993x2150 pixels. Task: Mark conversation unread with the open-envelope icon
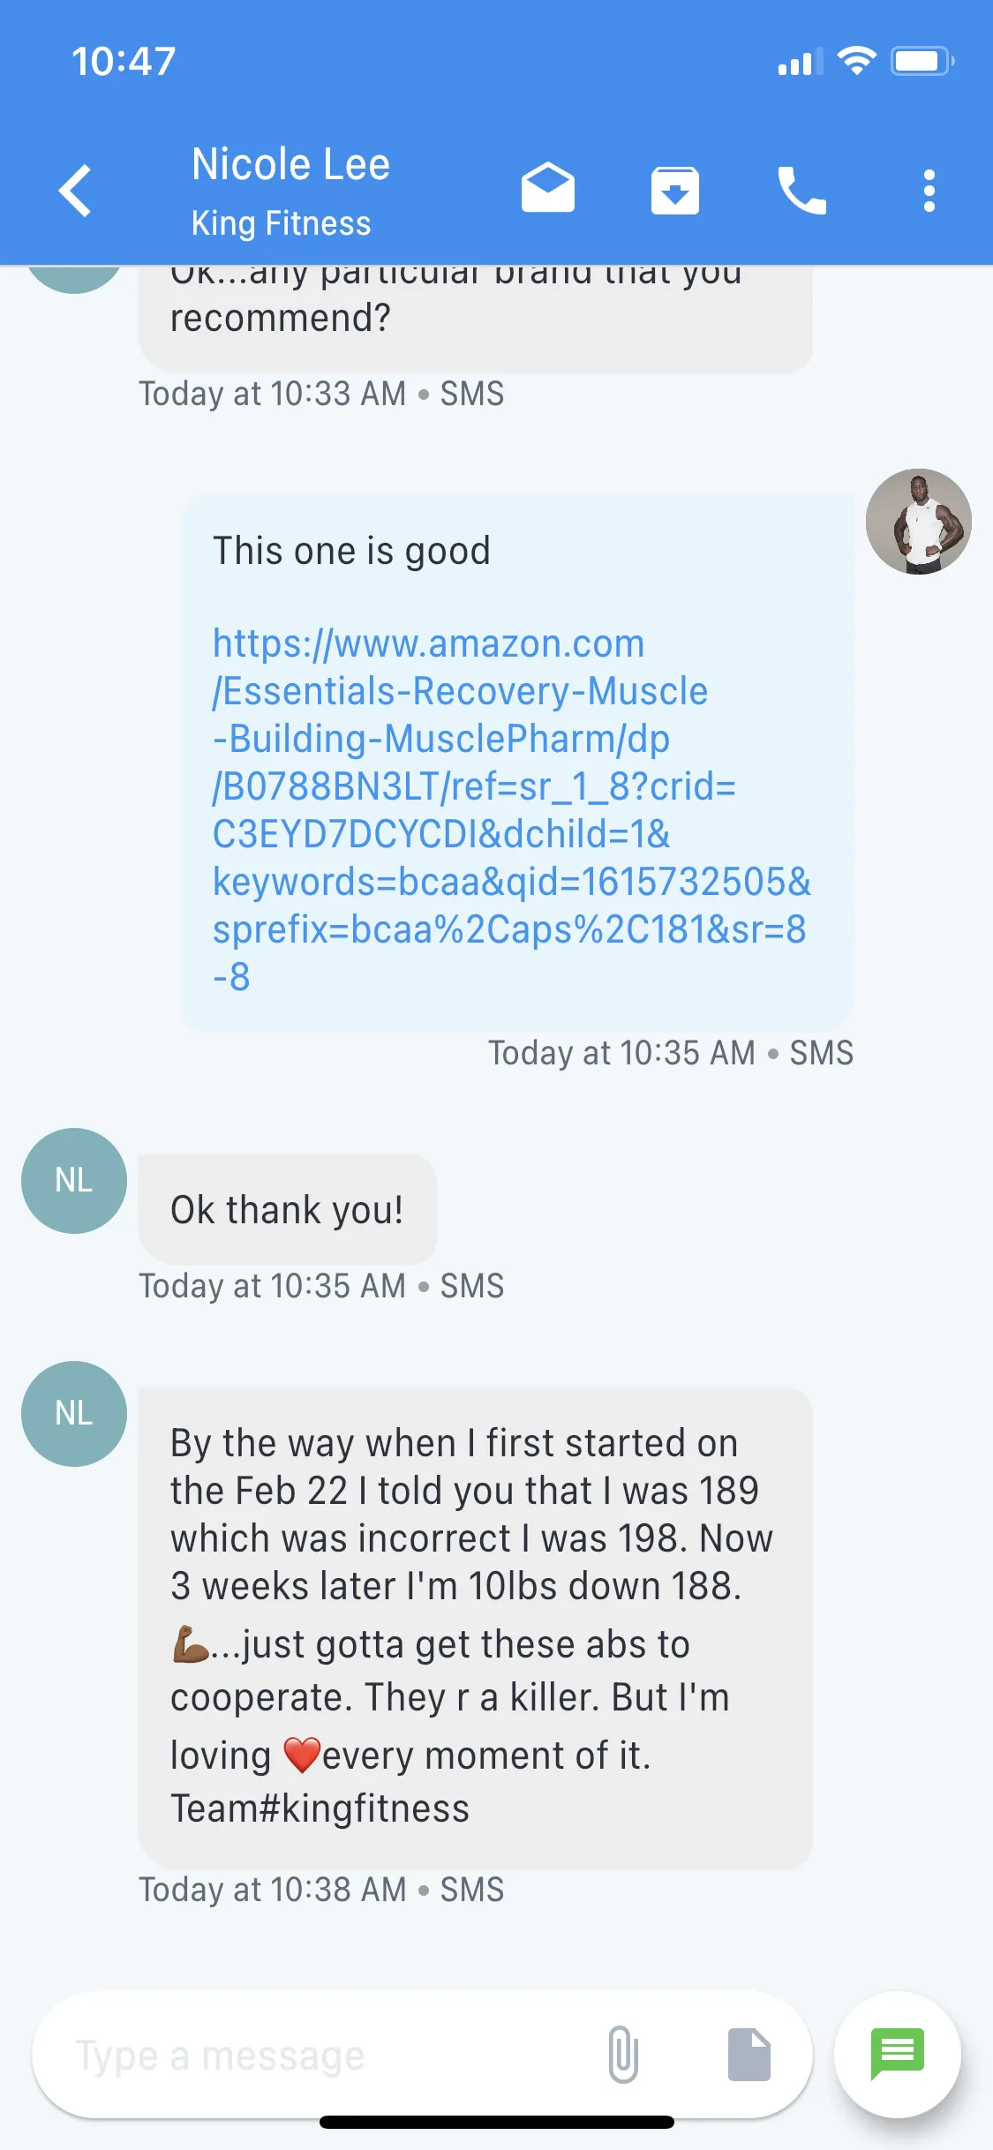pyautogui.click(x=547, y=188)
